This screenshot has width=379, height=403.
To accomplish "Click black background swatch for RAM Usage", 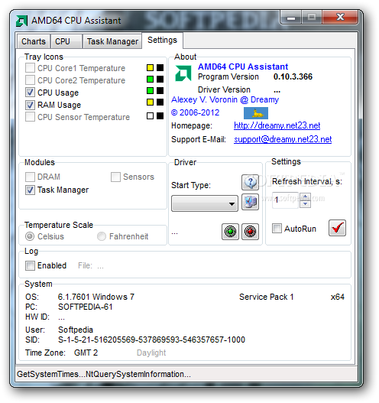I will tap(160, 102).
